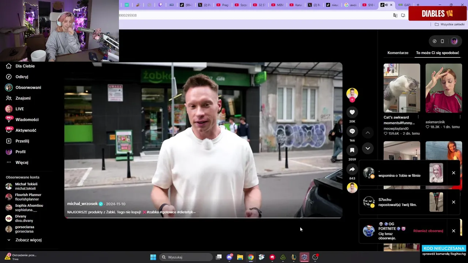Expand Zobacz więcej followed accounts

click(24, 240)
